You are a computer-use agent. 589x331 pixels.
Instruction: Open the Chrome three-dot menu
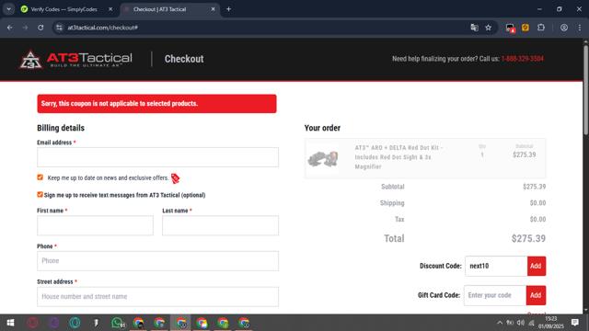point(580,28)
